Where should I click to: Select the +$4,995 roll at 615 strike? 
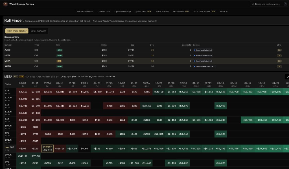(x=221, y=106)
